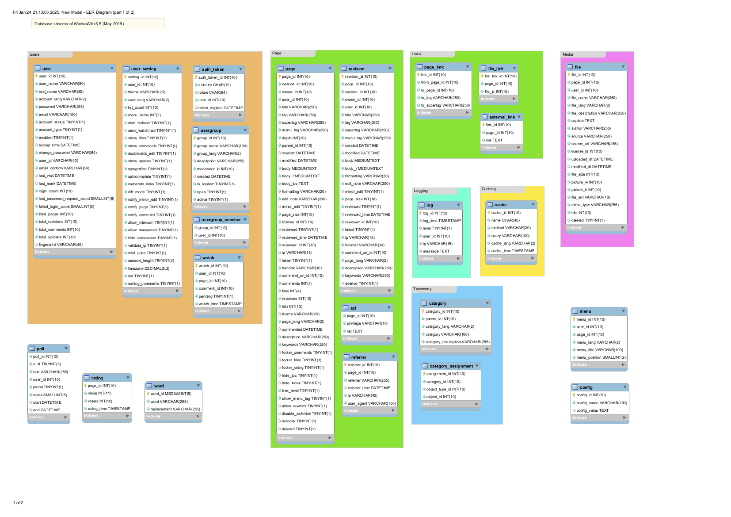Collapse the user_setting table with header arrow

[178, 69]
